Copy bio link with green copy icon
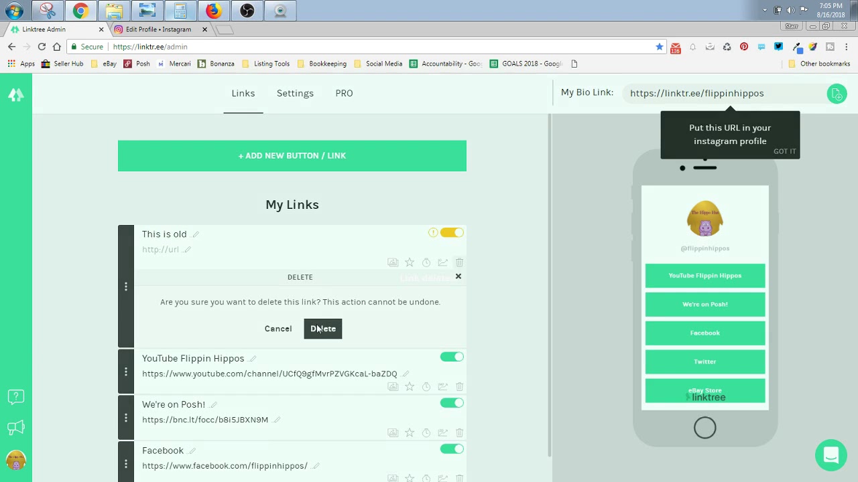 837,94
